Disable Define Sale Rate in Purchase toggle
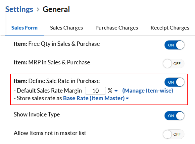 click(174, 82)
